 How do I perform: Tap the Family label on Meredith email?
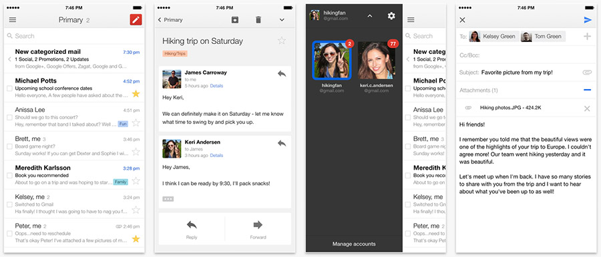[120, 182]
